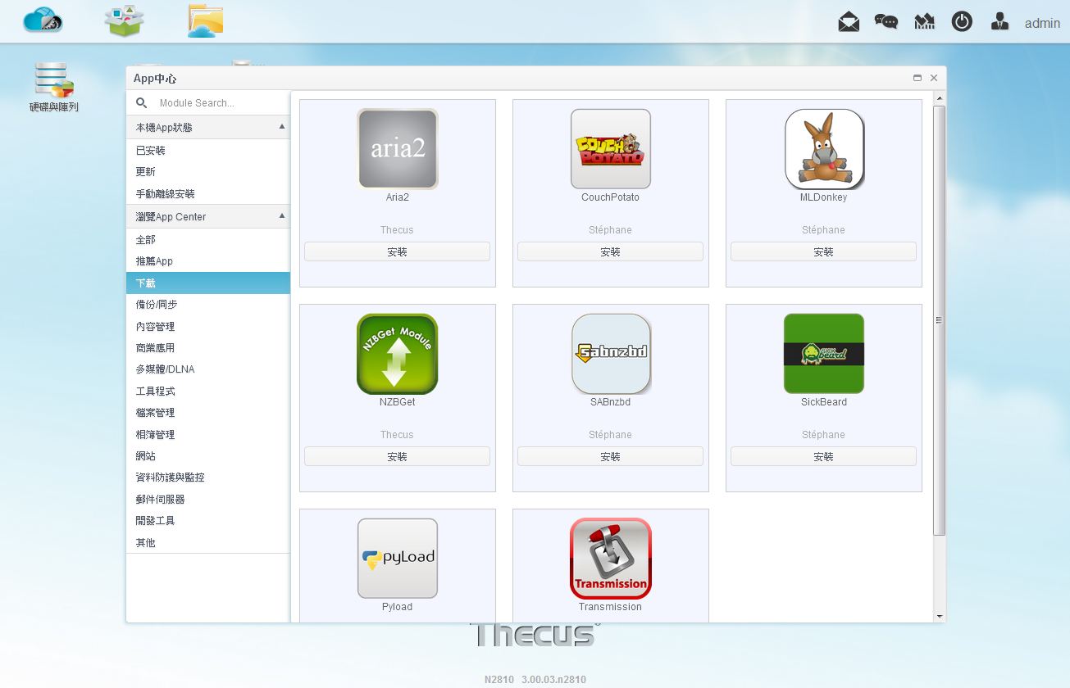Screen dimensions: 1070x688
Task: Click the search magnifier icon
Action: (142, 103)
